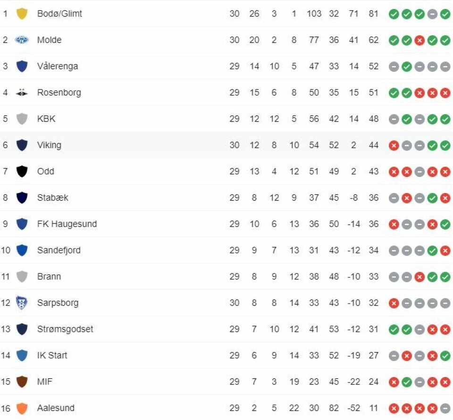Click the black Odd shield icon
Viewport: 453px width, 420px height.
click(x=22, y=171)
